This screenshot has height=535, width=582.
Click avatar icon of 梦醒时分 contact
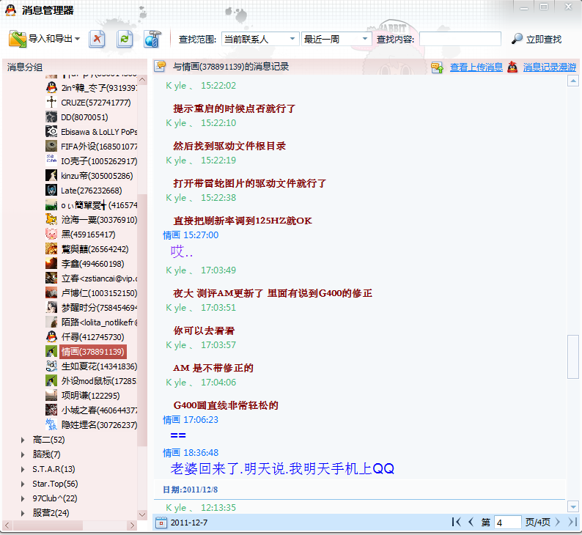51,307
